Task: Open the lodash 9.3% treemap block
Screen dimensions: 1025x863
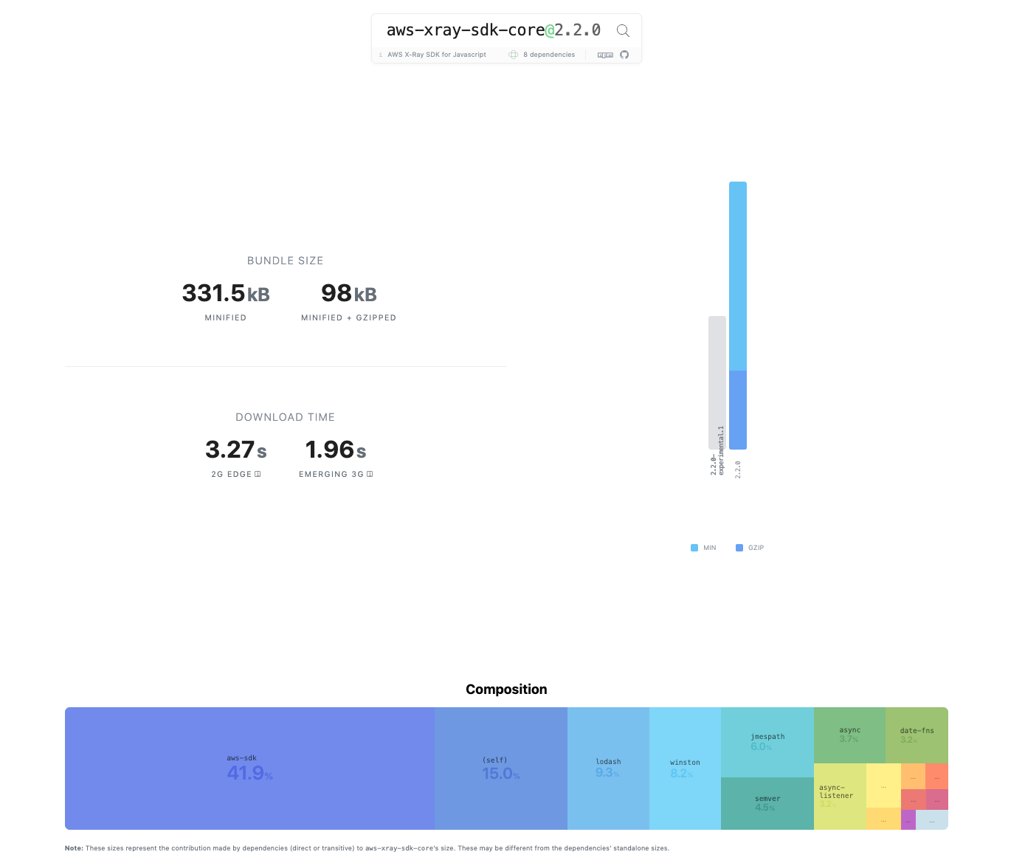Action: pyautogui.click(x=608, y=769)
